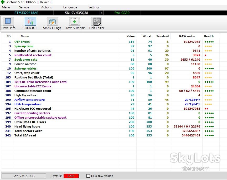Screen dimensions: 227x180
Task: Open the Disk Editor
Action: pyautogui.click(x=97, y=23)
